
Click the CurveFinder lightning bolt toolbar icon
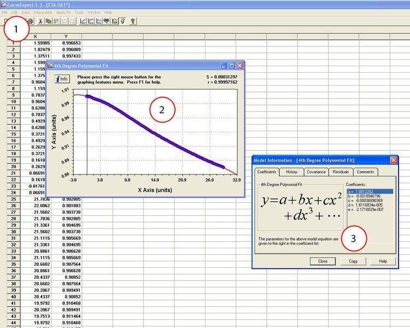[122, 21]
